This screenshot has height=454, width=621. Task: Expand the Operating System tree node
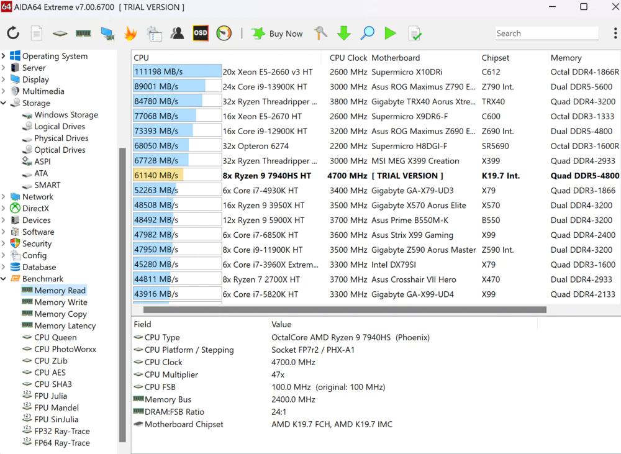click(x=4, y=56)
